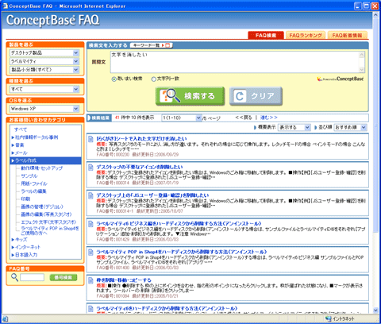This screenshot has width=381, height=324.
Task: Open the デスクトップ上の「JSユーザー登録・確認」を削除したい result
Action: (x=152, y=195)
